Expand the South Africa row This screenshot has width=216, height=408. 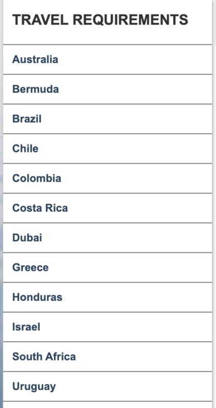pos(107,356)
